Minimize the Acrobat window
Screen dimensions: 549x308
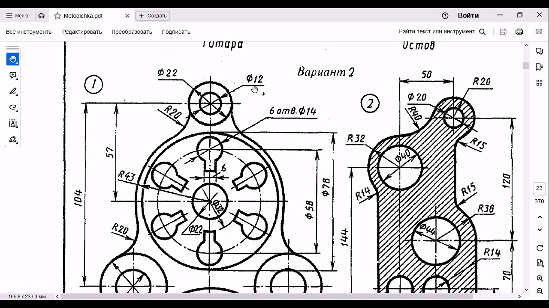pos(500,15)
